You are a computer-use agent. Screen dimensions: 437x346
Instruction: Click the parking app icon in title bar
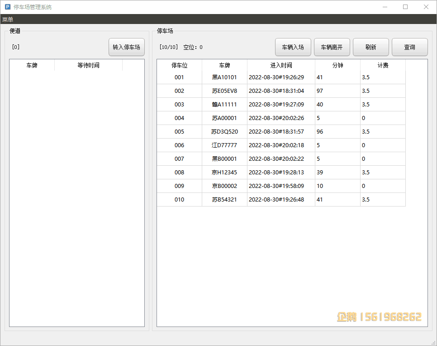pyautogui.click(x=8, y=7)
